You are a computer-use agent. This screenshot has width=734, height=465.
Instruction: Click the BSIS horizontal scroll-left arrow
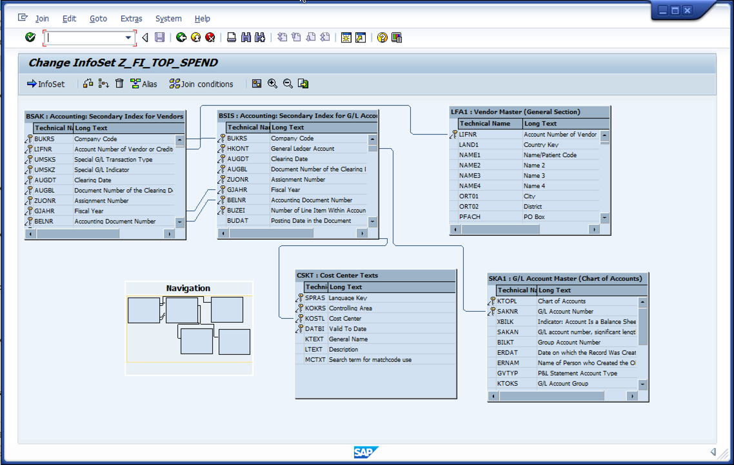(223, 233)
